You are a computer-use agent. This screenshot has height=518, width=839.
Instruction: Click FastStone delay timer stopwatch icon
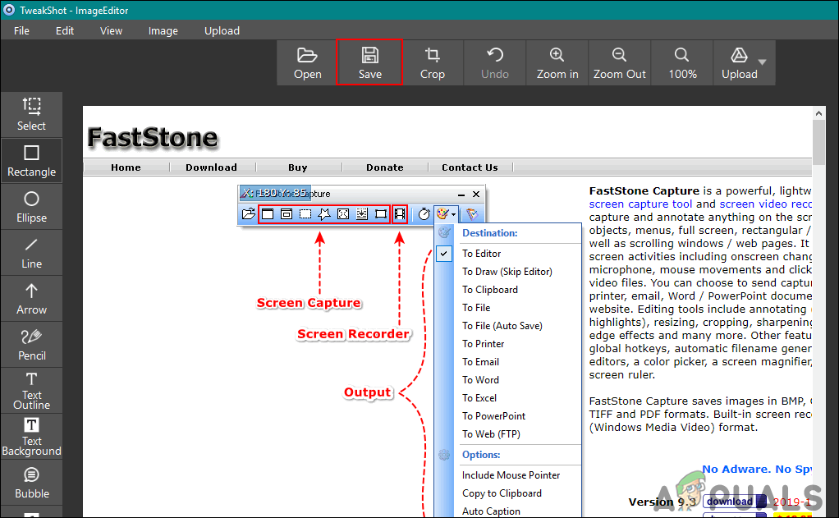(424, 214)
